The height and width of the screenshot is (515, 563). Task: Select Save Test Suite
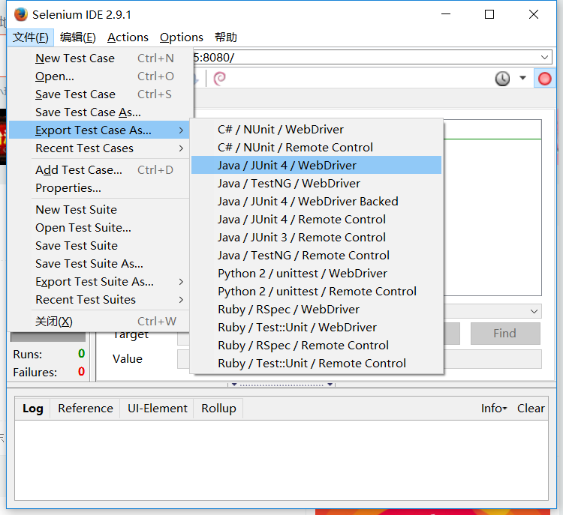click(x=100, y=245)
